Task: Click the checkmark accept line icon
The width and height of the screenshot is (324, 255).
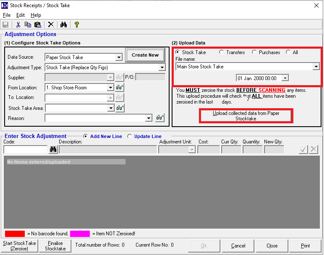Action: tap(303, 149)
